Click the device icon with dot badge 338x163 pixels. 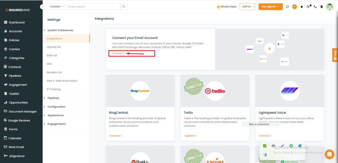click(308, 7)
